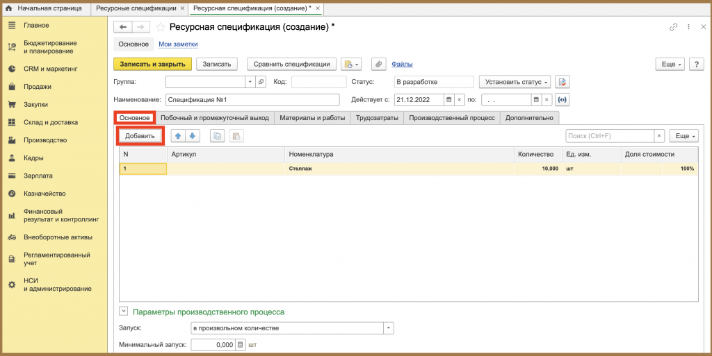
Task: Open the Запуск combo box dropdown
Action: click(389, 328)
